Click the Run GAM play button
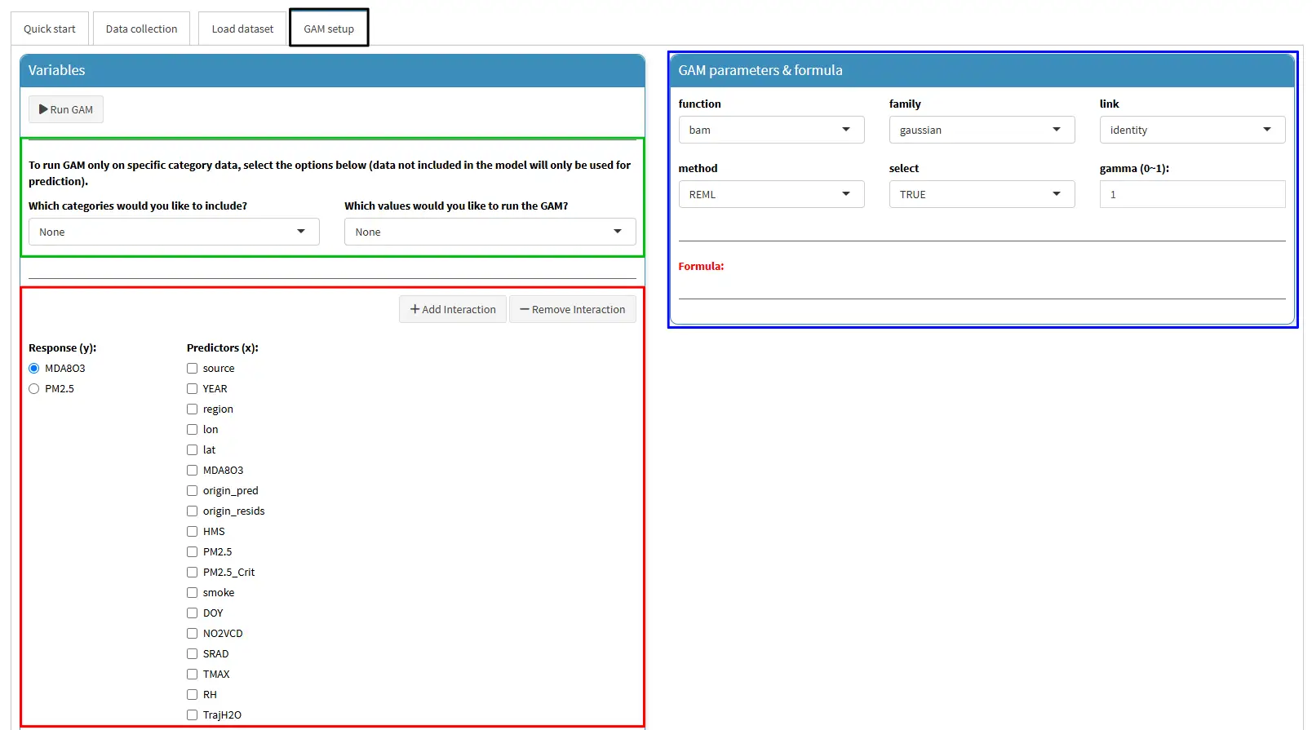This screenshot has height=730, width=1312. (x=66, y=109)
